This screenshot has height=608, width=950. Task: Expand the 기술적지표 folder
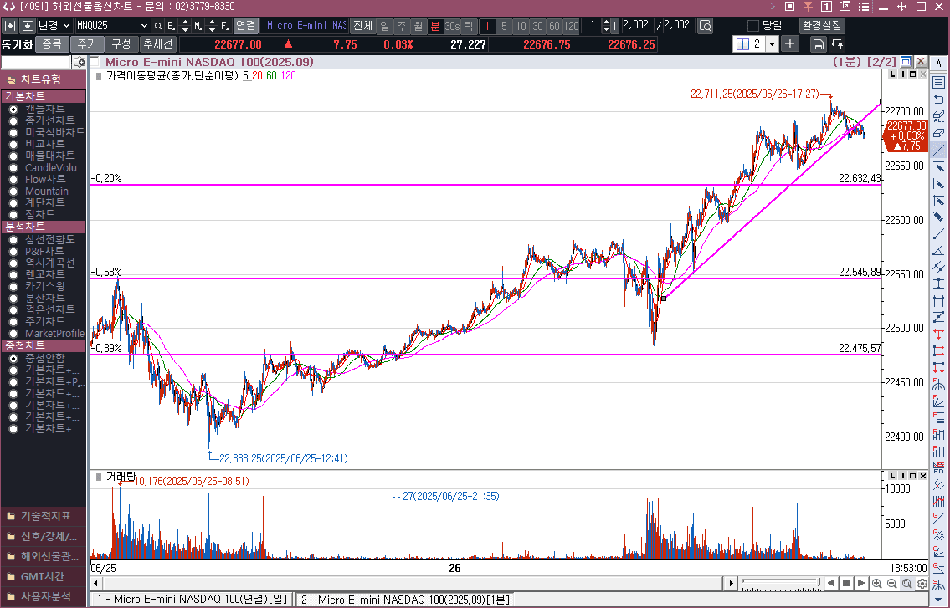point(43,516)
